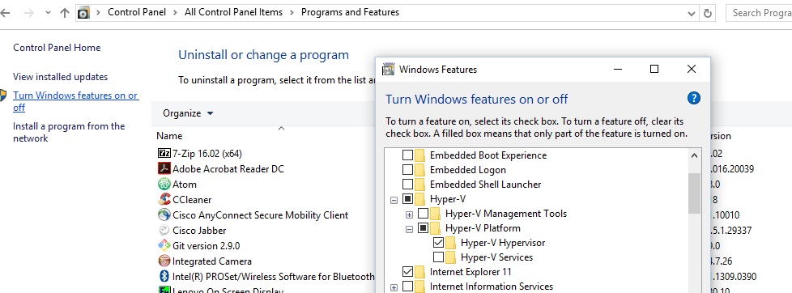
Task: Click the Hyper-V folder icon
Action: [x=419, y=199]
